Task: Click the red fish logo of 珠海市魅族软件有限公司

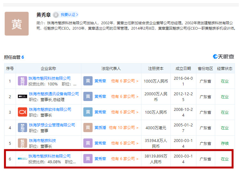Action: click(x=22, y=112)
